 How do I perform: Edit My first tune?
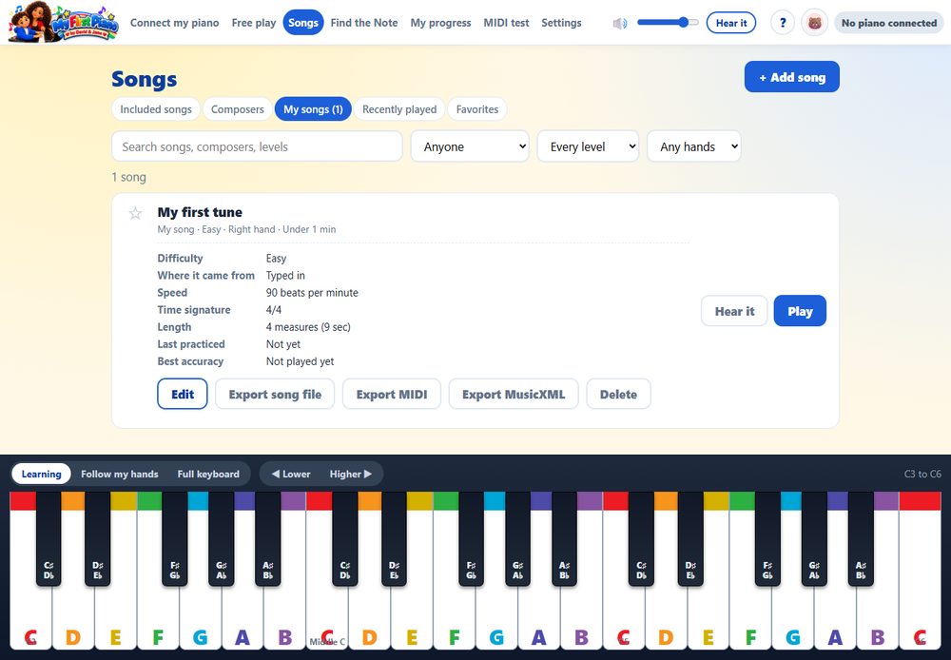[183, 395]
